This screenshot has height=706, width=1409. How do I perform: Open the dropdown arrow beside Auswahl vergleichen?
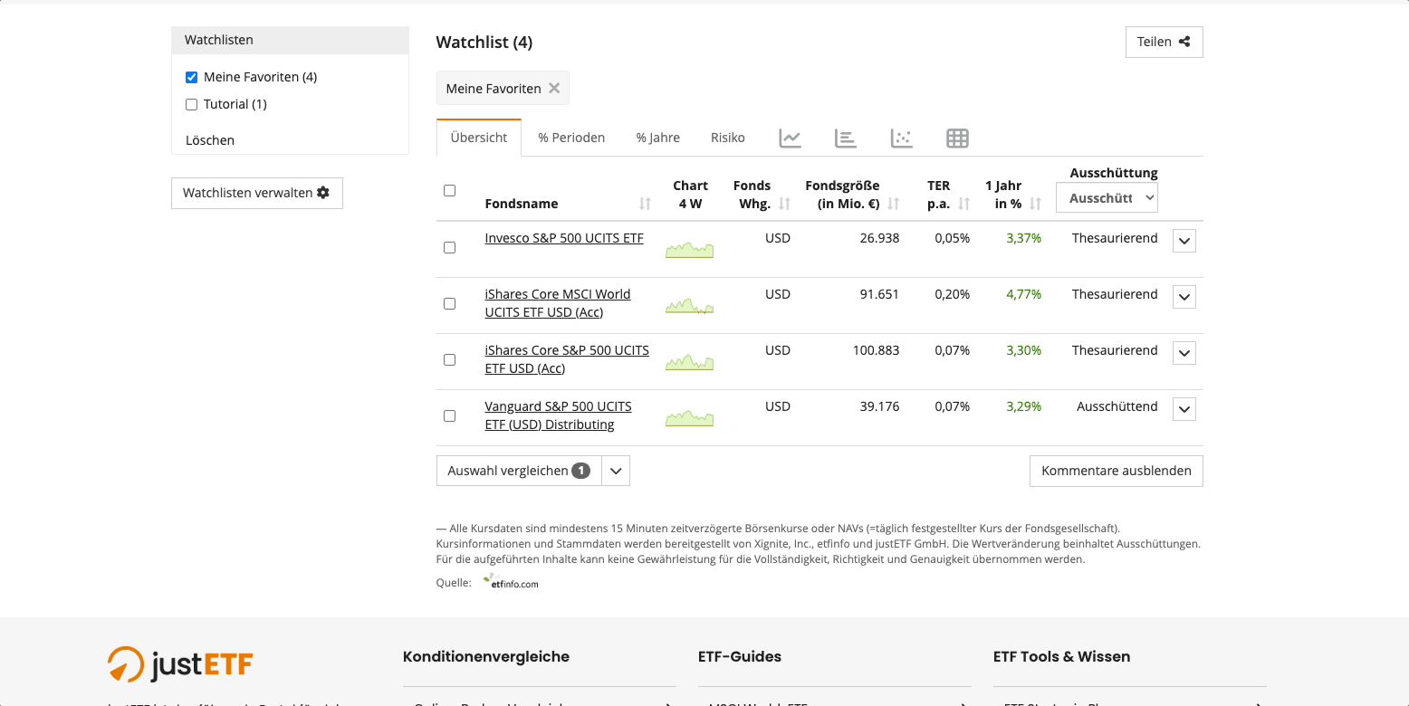[x=616, y=471]
